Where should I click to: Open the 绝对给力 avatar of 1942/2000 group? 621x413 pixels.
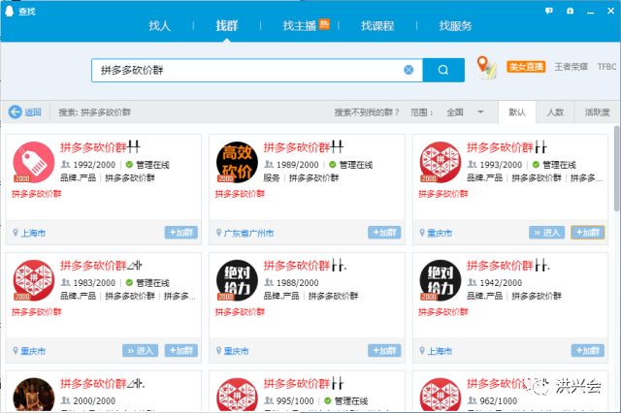[x=441, y=280]
